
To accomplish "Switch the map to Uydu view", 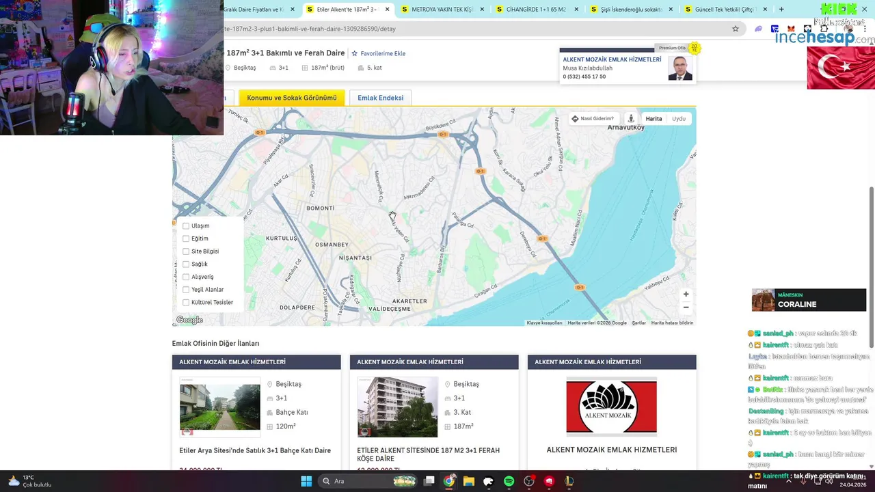I will [x=679, y=119].
